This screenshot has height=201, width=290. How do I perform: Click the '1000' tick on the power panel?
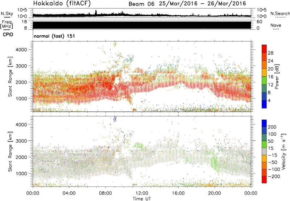(x=21, y=98)
